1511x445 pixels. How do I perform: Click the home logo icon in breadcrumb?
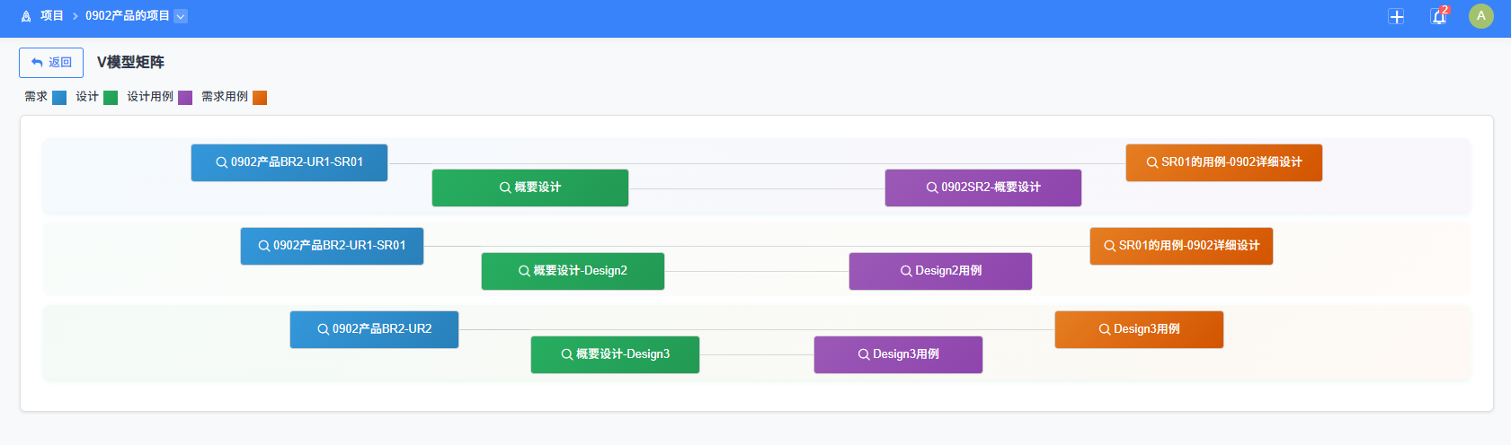[x=26, y=16]
